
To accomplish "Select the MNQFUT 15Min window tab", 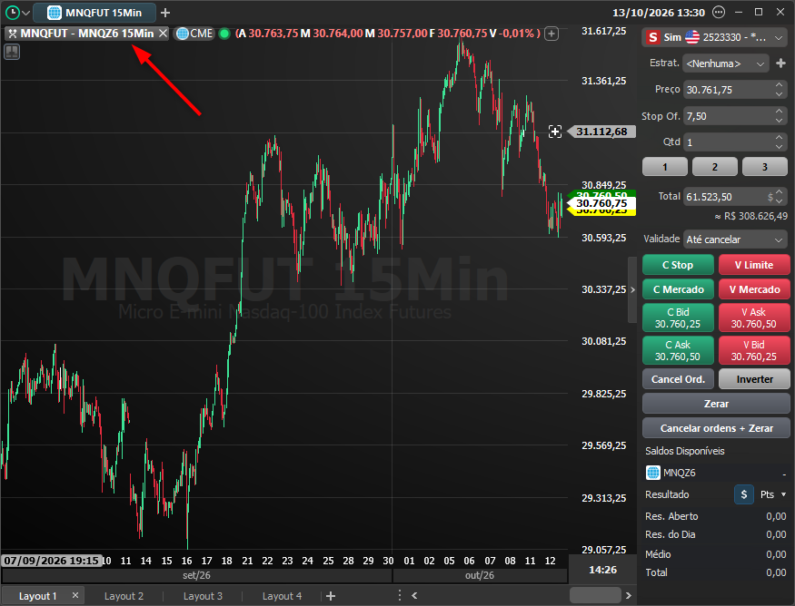I will 94,13.
